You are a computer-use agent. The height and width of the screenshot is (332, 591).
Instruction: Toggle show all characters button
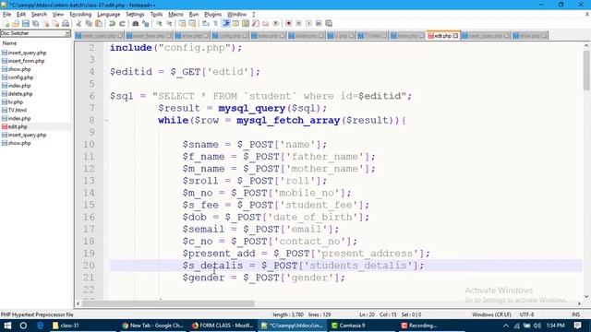(x=216, y=24)
